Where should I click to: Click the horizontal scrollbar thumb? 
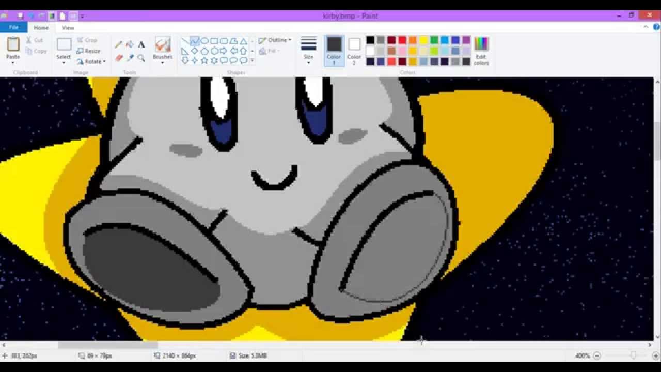pos(107,345)
